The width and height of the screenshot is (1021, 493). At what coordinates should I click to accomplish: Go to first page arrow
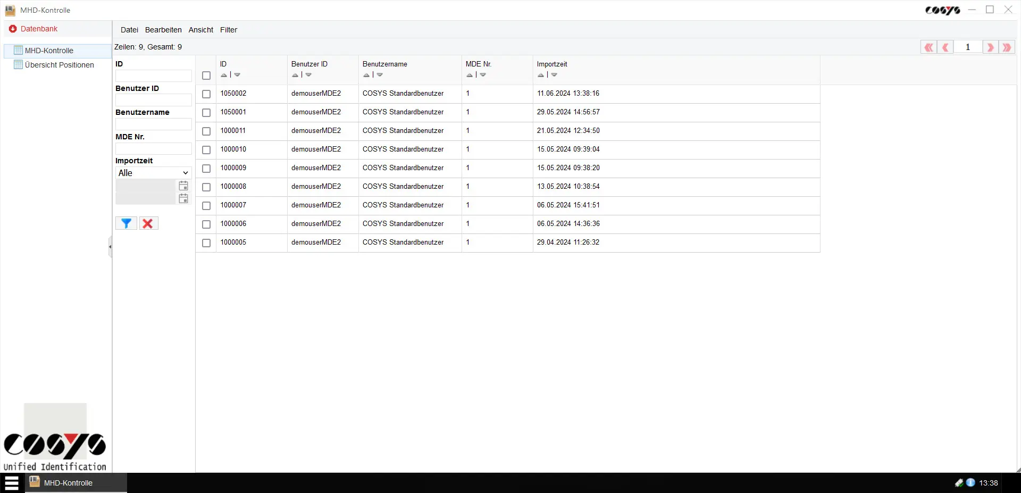tap(928, 47)
